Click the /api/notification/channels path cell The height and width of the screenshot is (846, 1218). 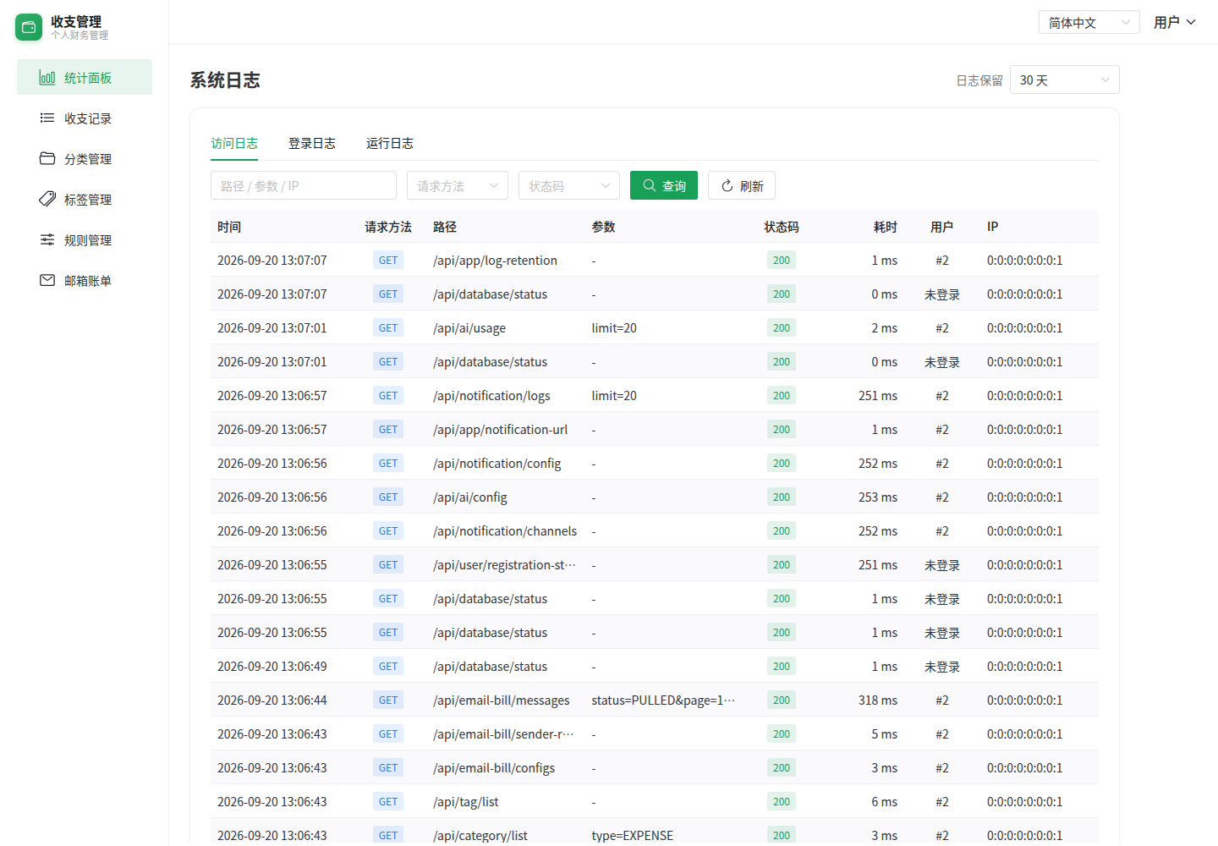point(505,531)
